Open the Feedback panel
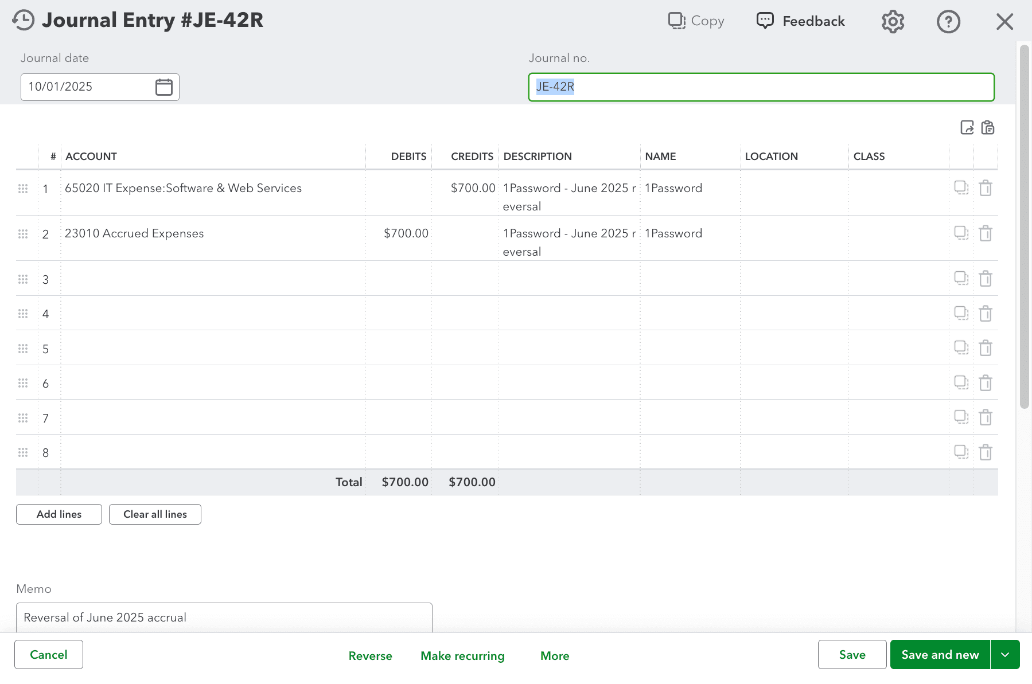 800,21
